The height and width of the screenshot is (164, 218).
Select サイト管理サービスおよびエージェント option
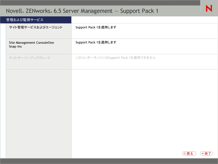click(x=36, y=27)
